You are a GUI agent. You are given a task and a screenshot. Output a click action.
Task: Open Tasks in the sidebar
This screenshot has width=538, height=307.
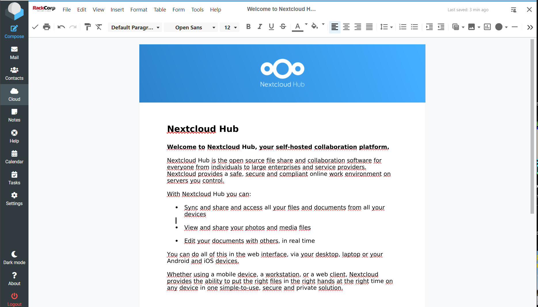(14, 178)
